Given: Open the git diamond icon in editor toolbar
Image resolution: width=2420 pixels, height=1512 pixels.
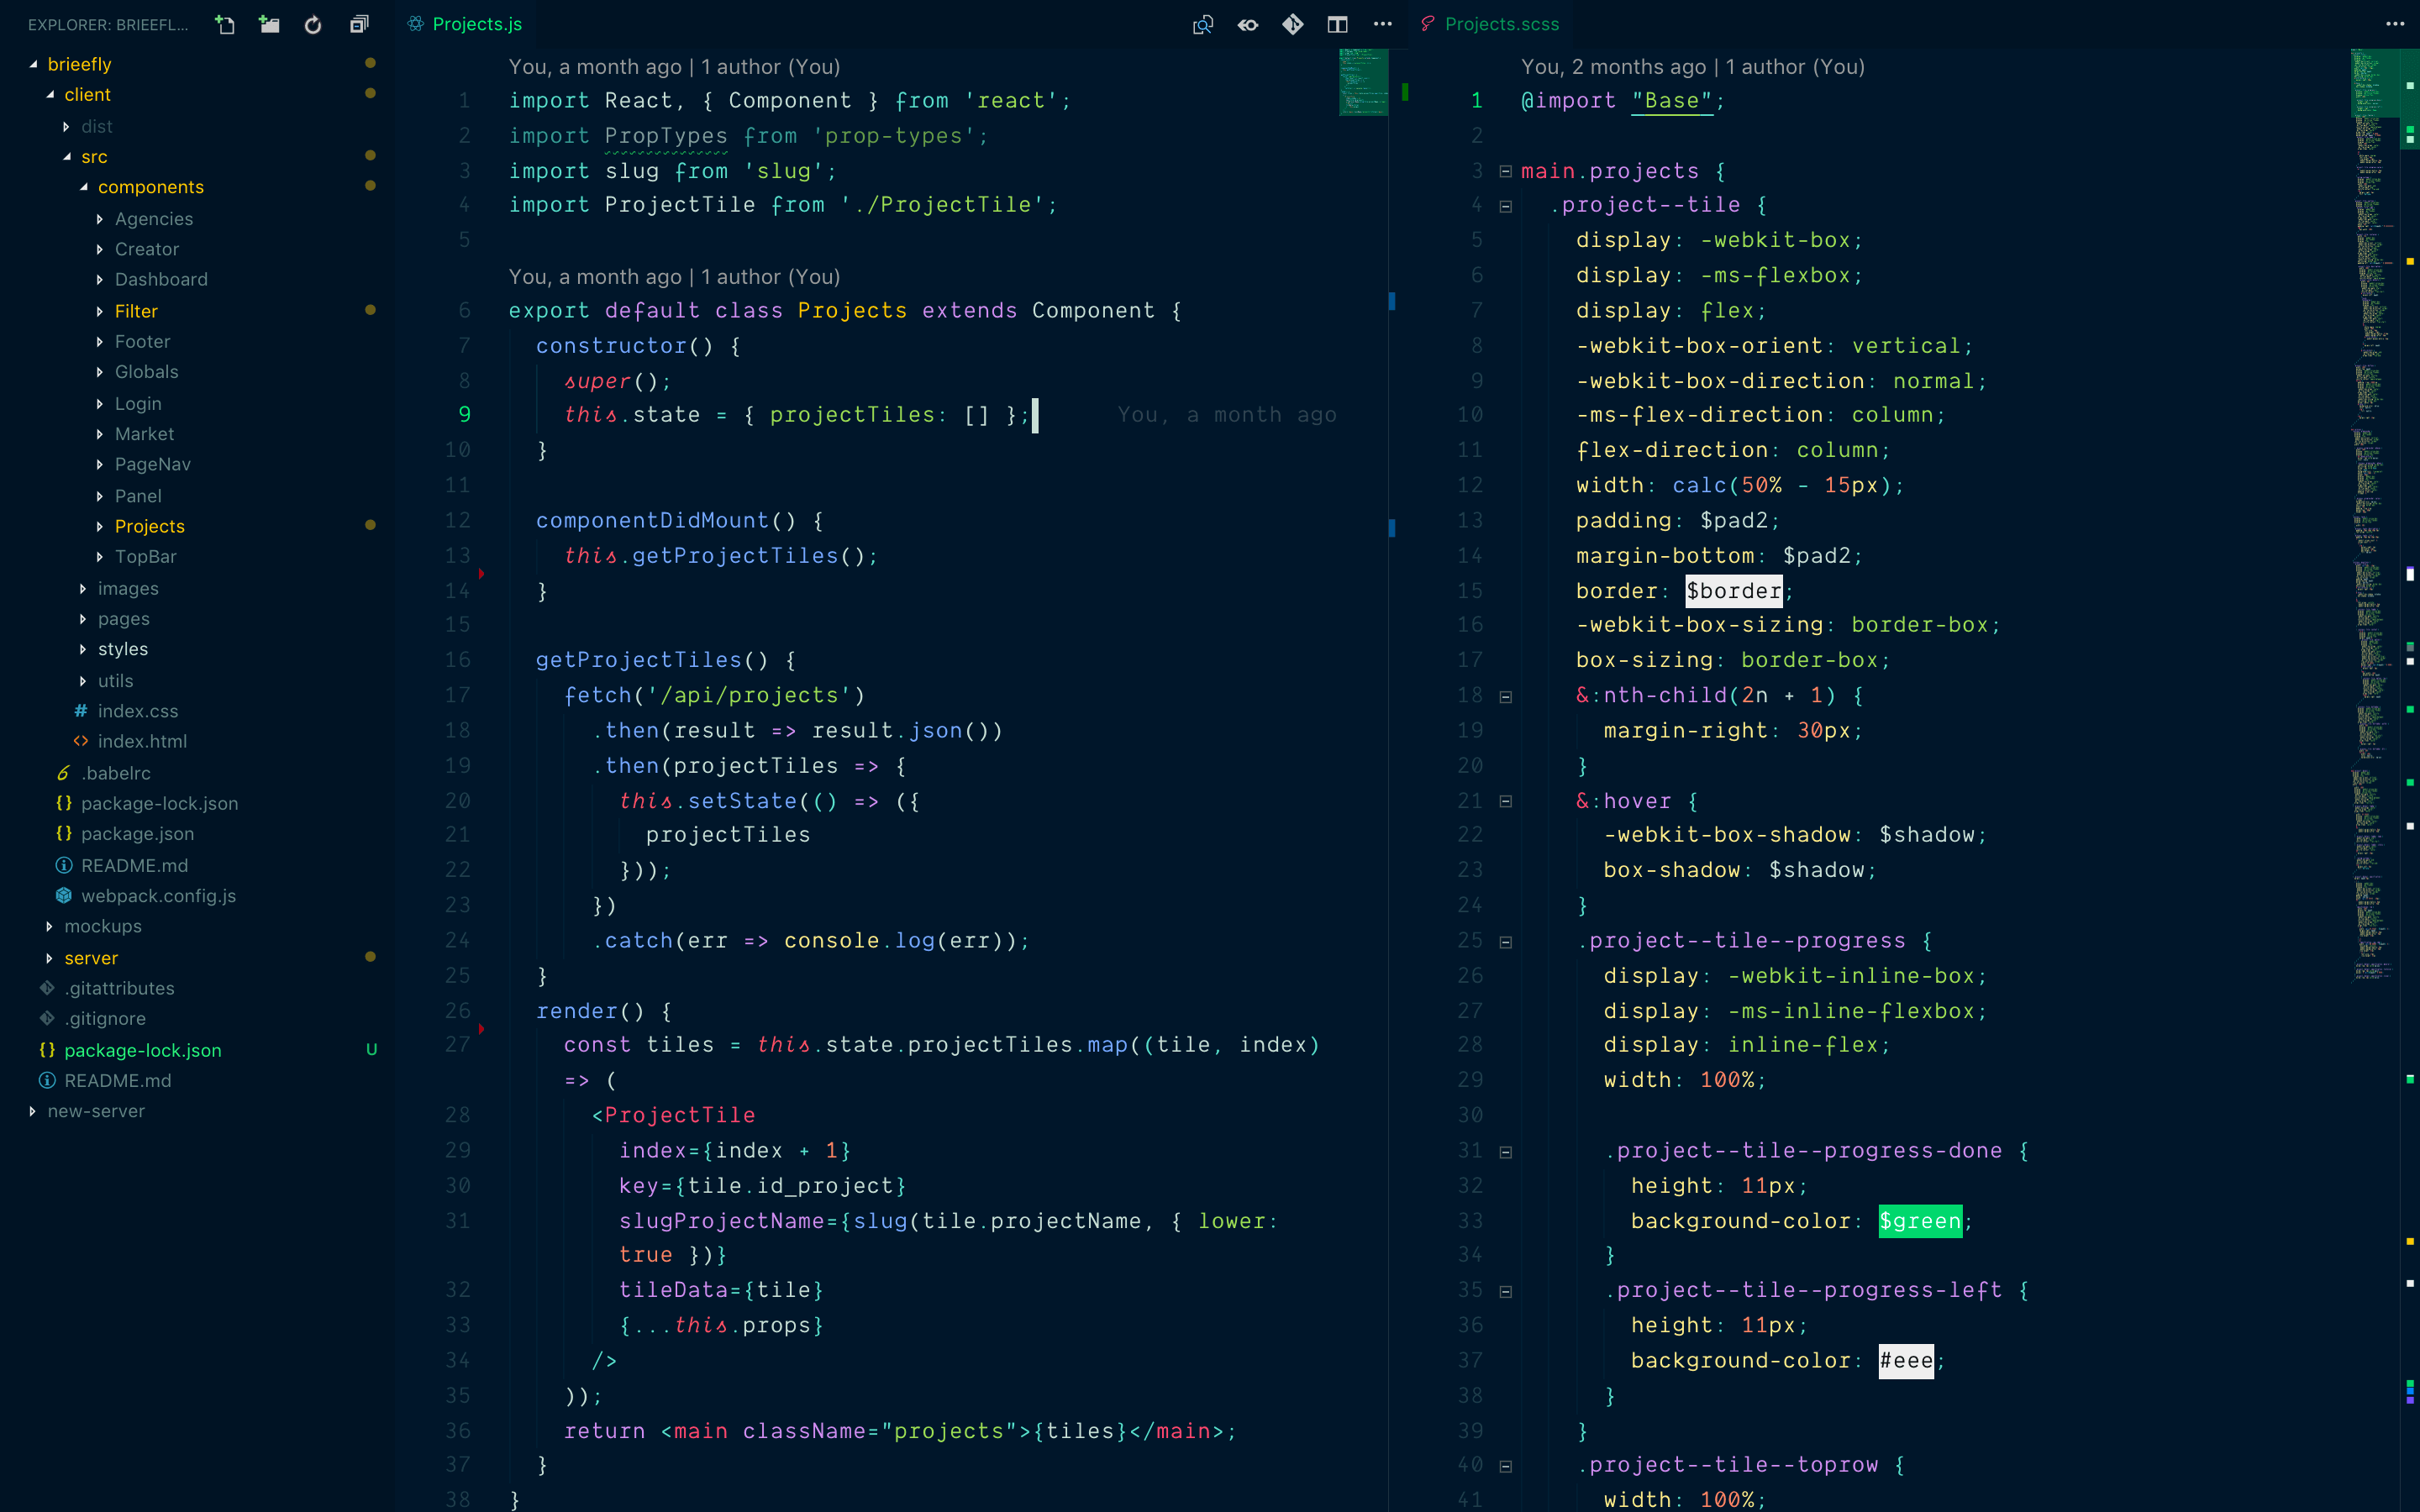Looking at the screenshot, I should [x=1292, y=24].
